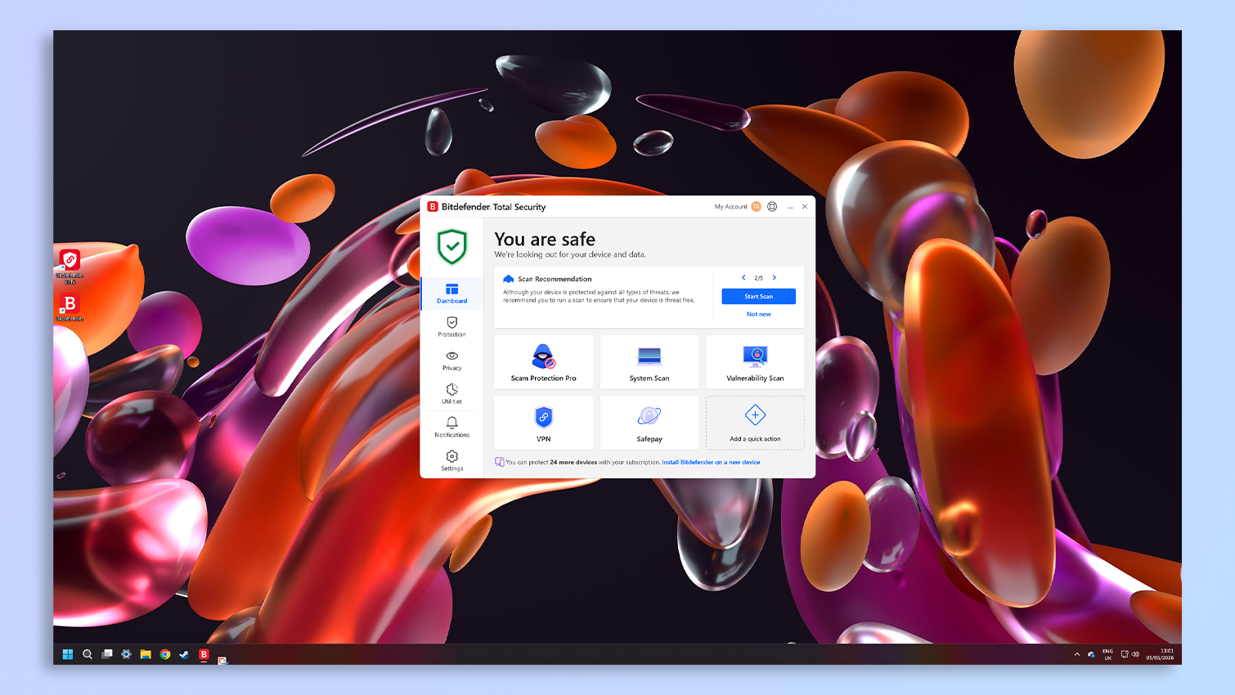The height and width of the screenshot is (695, 1235).
Task: Open Task View on taskbar
Action: tap(107, 654)
